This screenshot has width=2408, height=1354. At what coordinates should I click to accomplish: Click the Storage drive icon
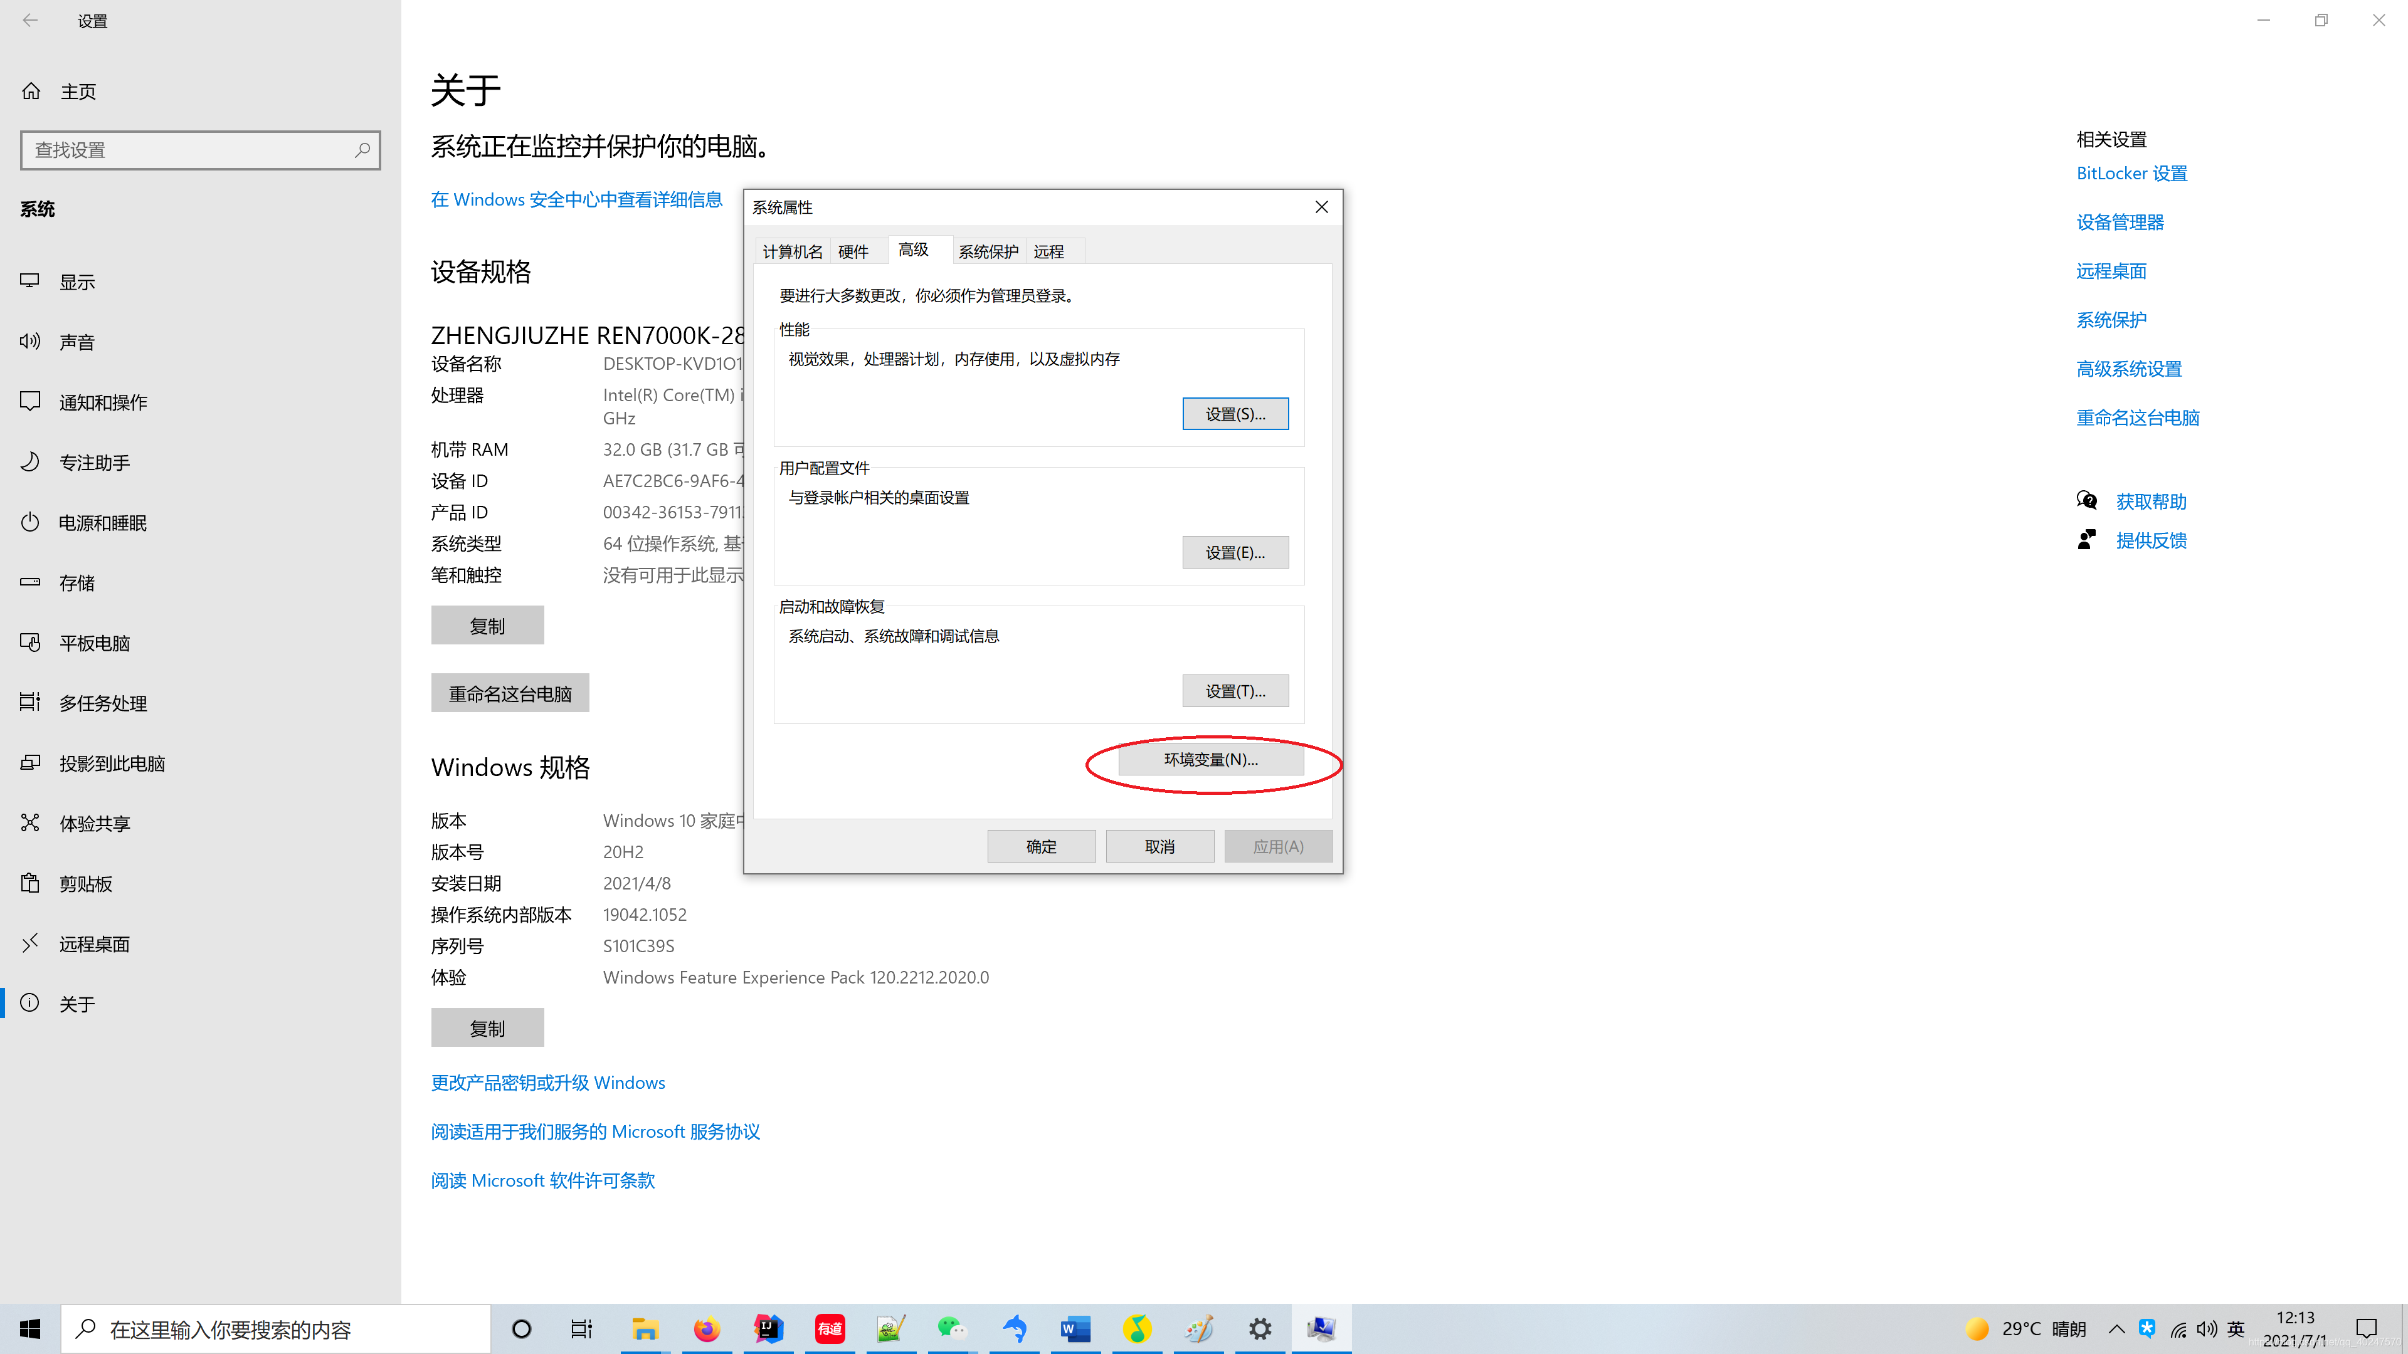(x=30, y=582)
